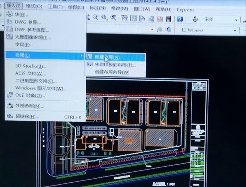Choose 二进制图形交换(E)... entry
Screen dimensions: 246x187
coord(45,81)
